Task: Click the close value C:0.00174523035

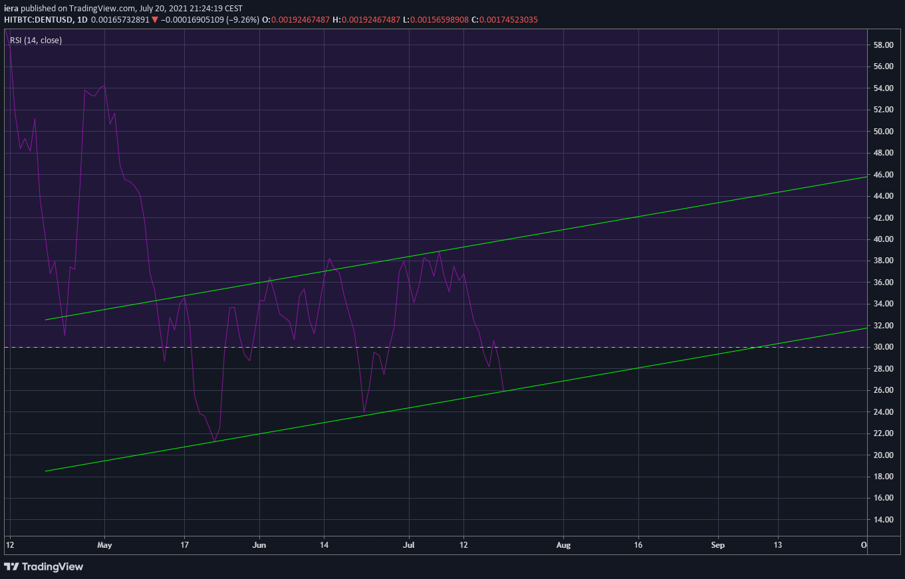Action: coord(504,20)
